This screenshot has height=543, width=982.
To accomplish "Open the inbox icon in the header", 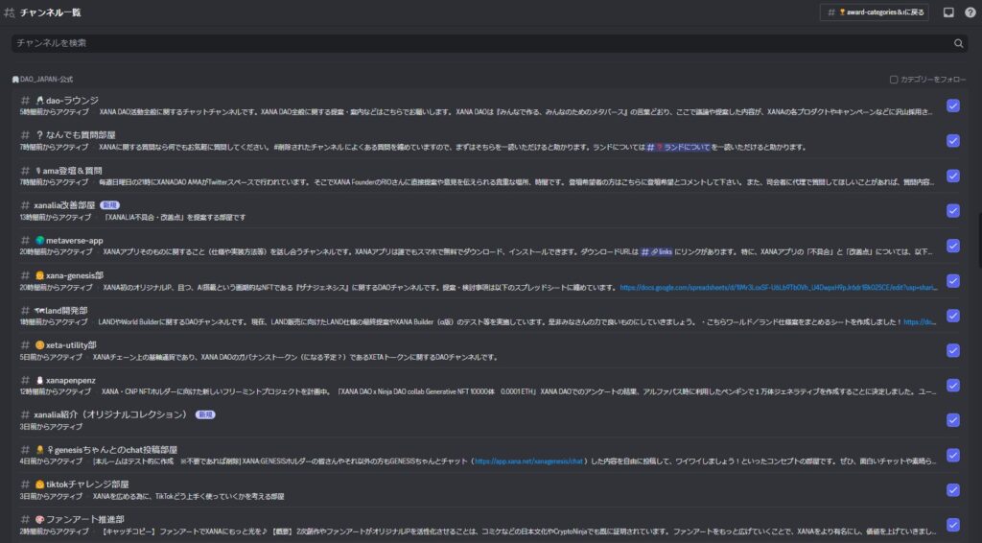I will pos(948,12).
